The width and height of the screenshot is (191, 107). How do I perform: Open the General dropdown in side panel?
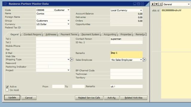[x=189, y=4]
